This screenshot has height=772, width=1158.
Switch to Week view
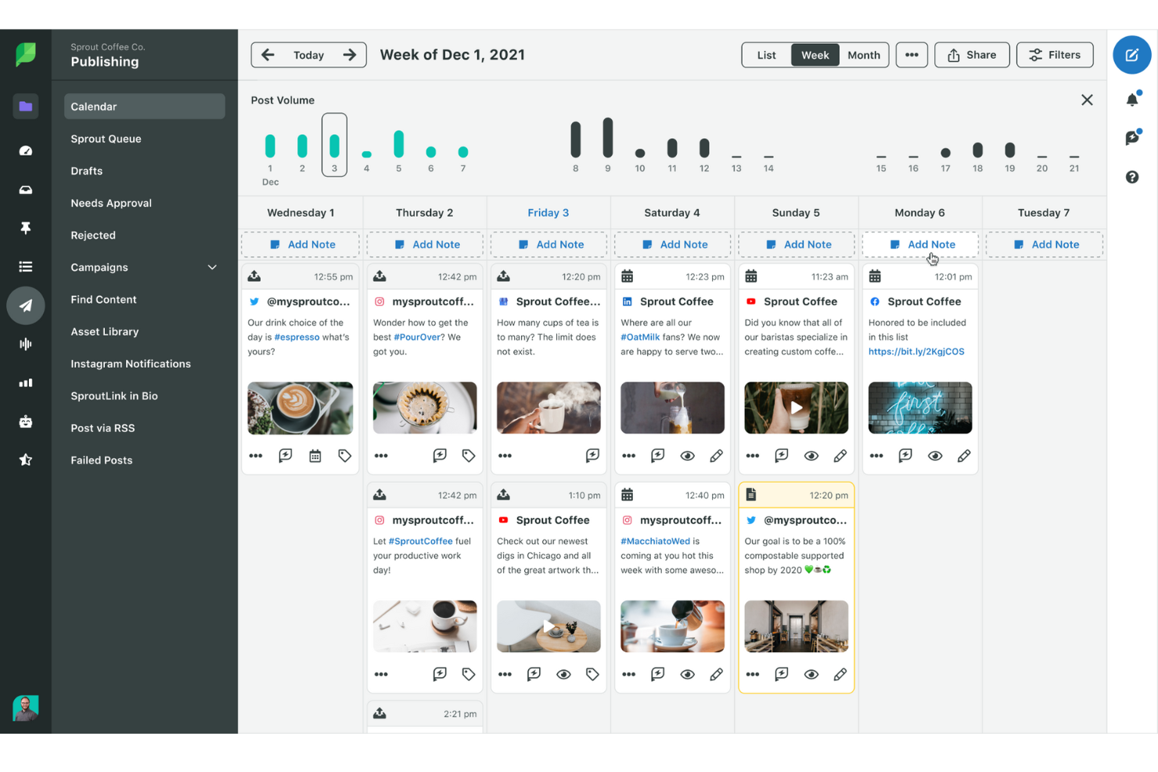coord(815,55)
